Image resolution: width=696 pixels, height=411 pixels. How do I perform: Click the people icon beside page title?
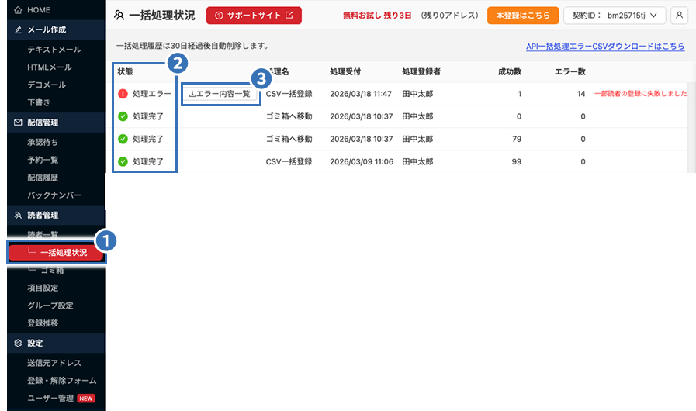point(119,15)
